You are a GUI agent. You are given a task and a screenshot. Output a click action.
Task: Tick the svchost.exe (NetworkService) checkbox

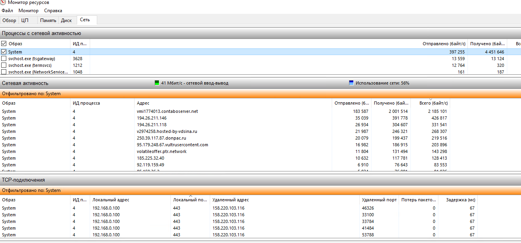(x=4, y=72)
